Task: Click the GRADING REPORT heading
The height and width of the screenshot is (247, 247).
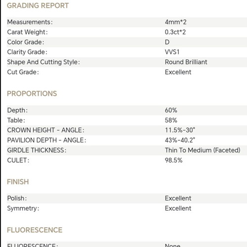Action: (x=38, y=5)
